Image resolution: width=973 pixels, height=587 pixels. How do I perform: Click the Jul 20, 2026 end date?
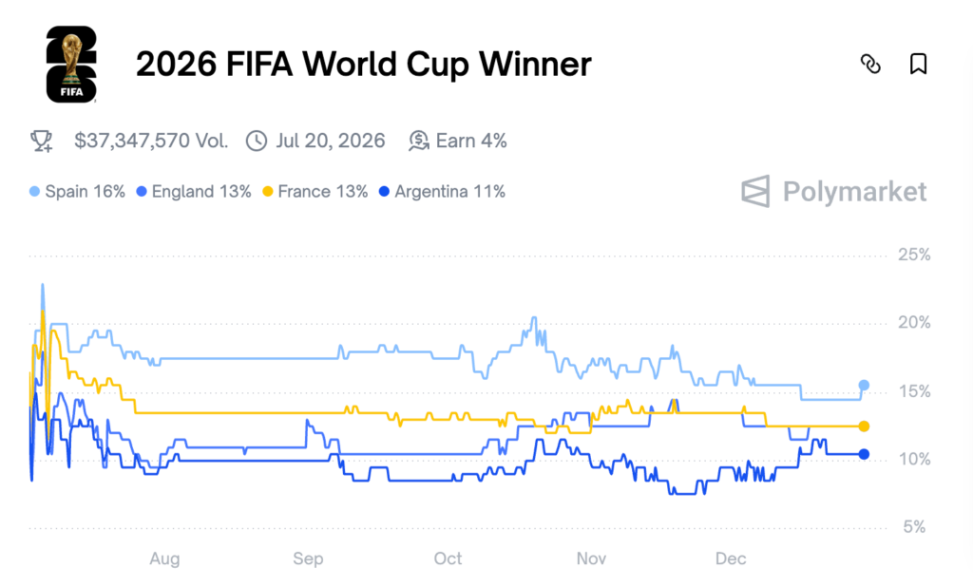point(331,142)
